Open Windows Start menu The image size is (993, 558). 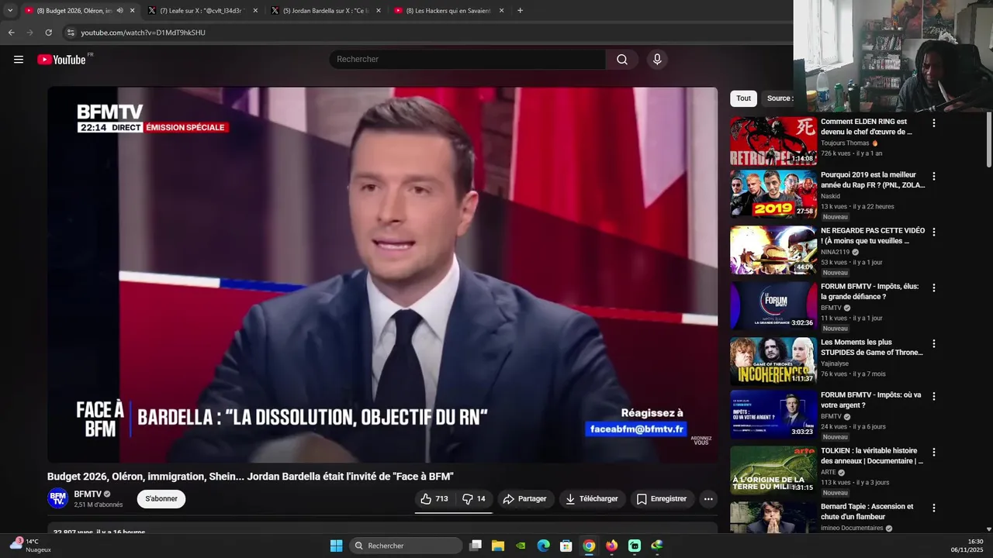336,546
